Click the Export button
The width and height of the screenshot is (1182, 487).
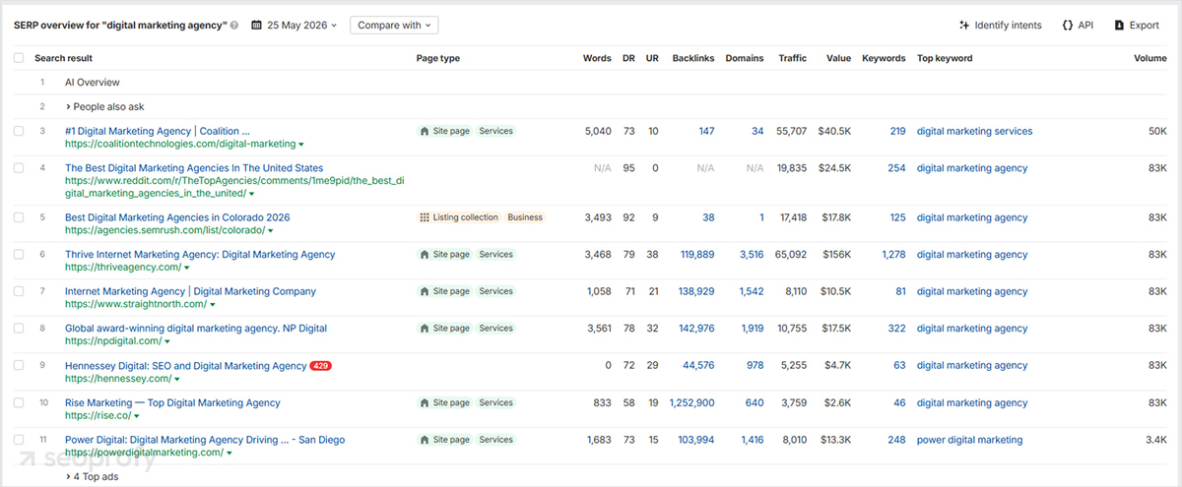[x=1137, y=26]
